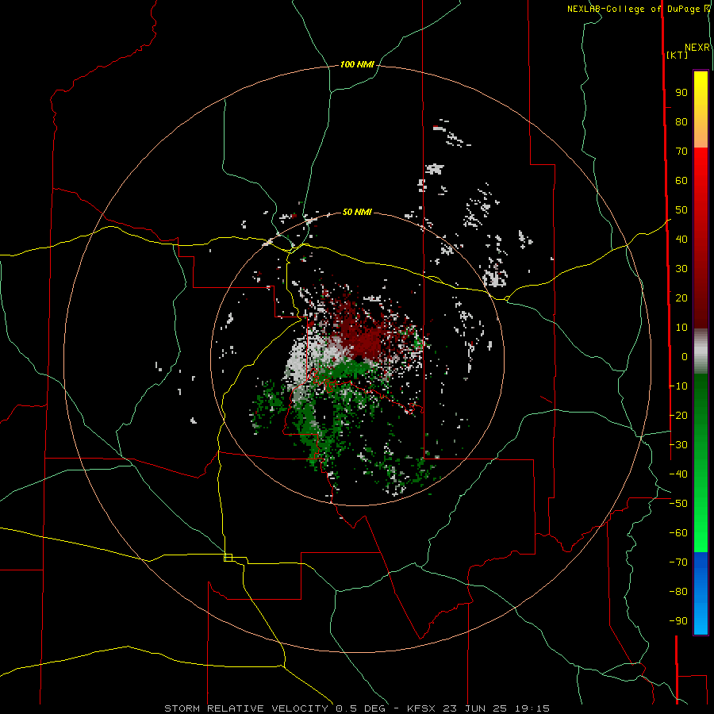Pick the gray zero-velocity segment of color bar
Screen dimensions: 714x714
[701, 351]
